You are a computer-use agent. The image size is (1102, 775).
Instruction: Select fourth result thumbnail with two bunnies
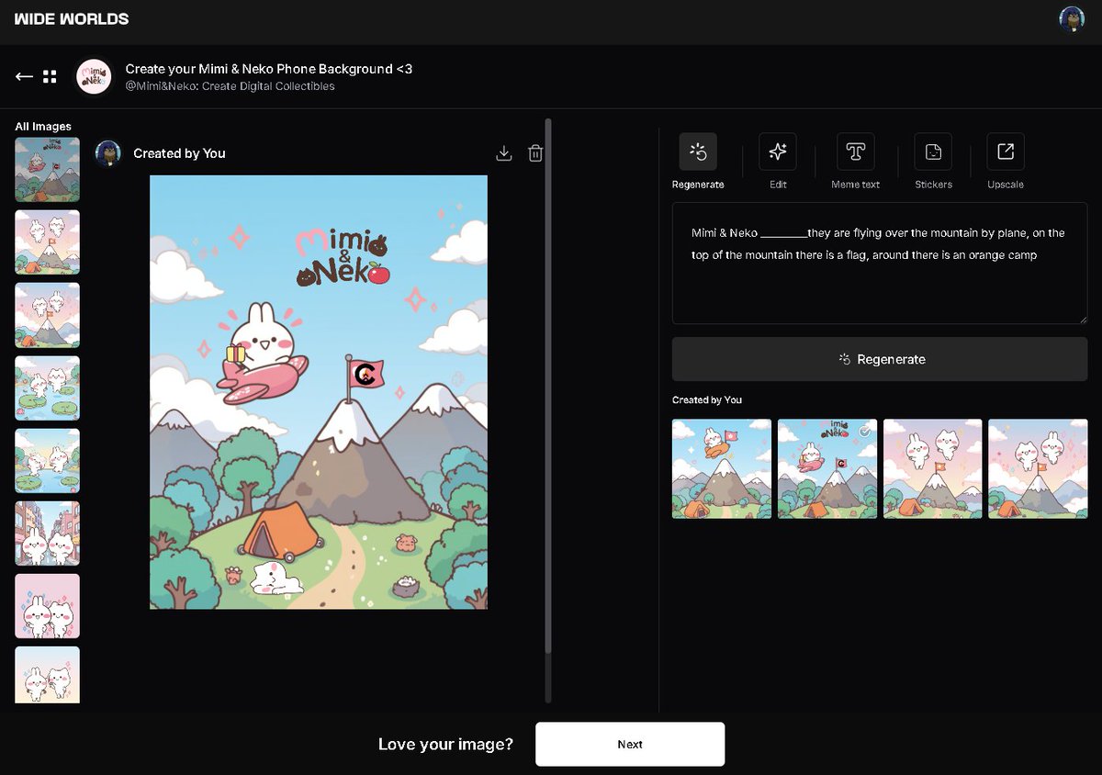(1039, 469)
